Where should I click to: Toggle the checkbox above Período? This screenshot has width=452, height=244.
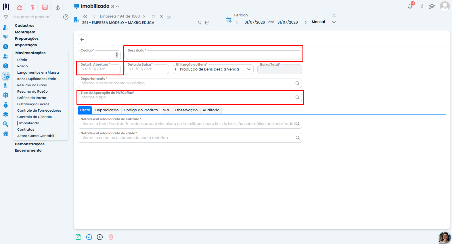point(334,15)
